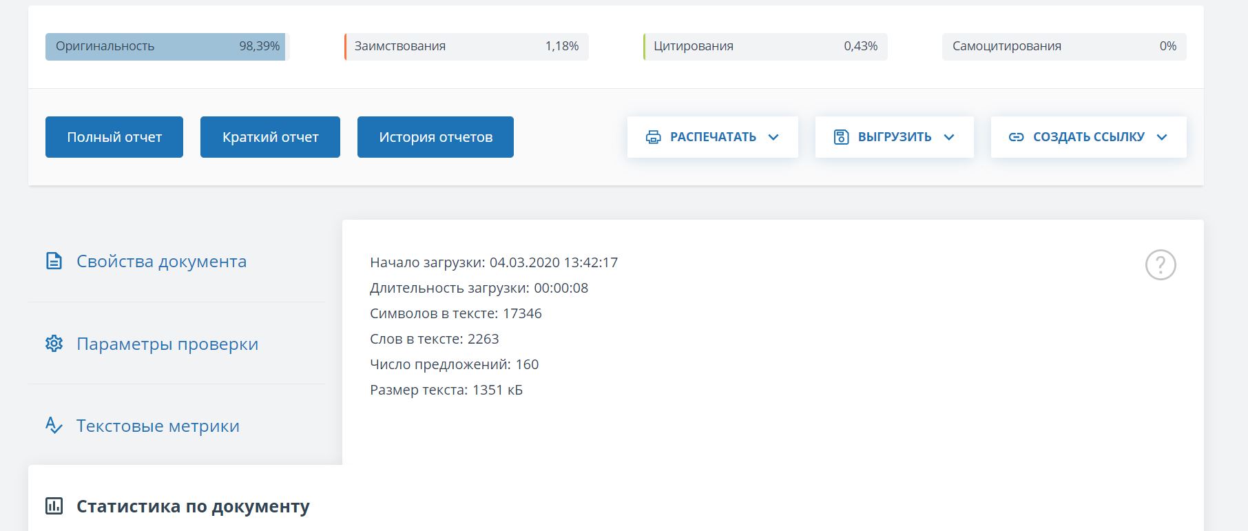Click the chain link icon on СОЗДАТЬ ССЫЛКУ
Viewport: 1248px width, 531px height.
click(x=1016, y=137)
